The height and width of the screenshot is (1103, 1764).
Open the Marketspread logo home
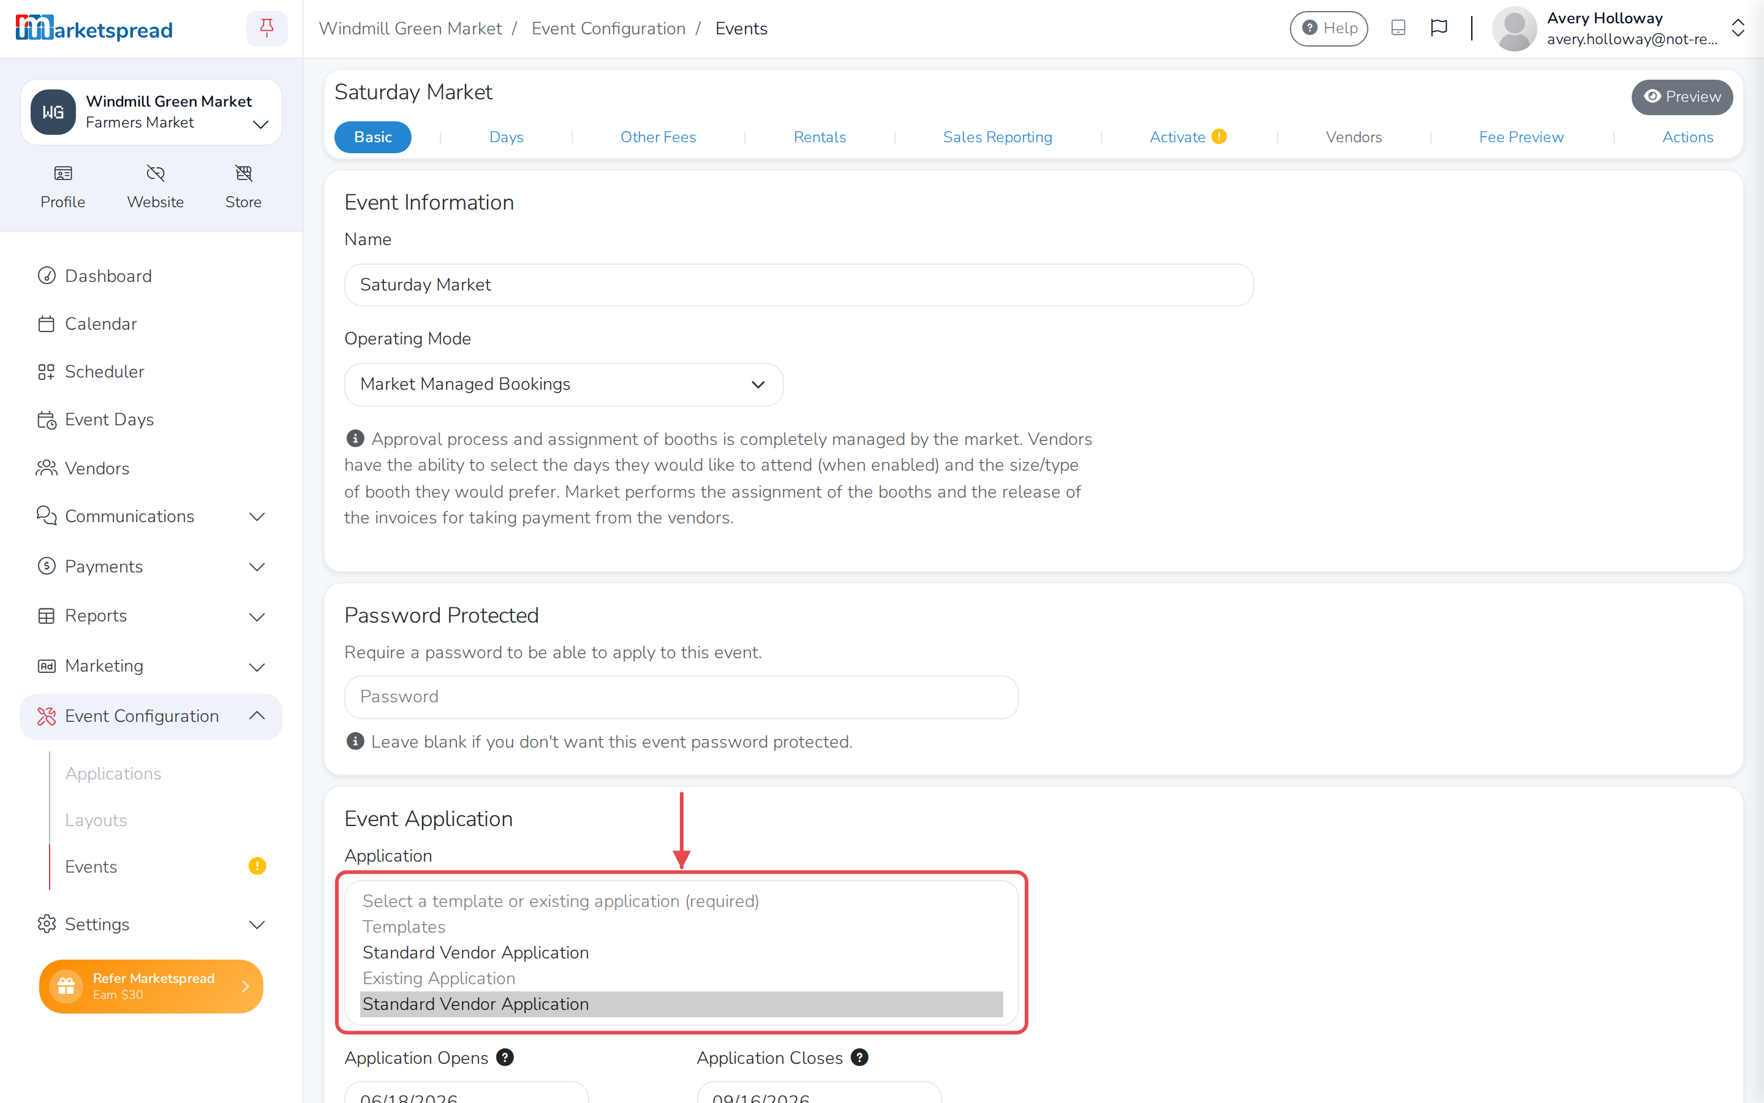94,28
